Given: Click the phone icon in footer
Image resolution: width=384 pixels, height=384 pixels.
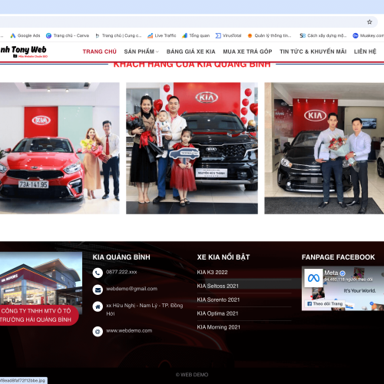Looking at the screenshot, I should click(x=98, y=273).
